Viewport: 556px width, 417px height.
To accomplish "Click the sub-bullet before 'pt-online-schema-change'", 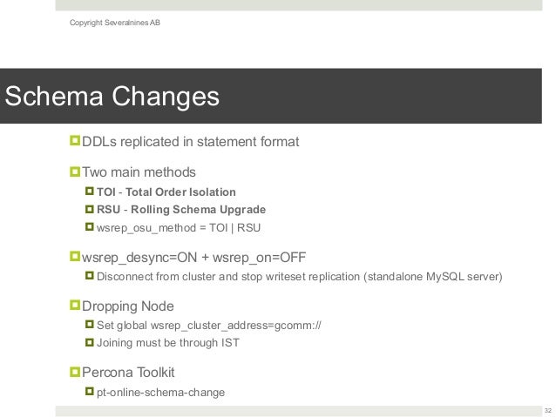I will tap(89, 393).
